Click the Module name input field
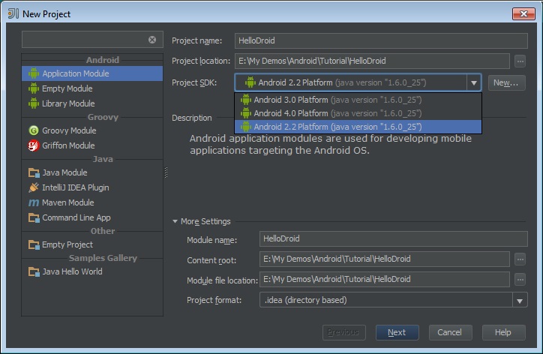 tap(394, 239)
